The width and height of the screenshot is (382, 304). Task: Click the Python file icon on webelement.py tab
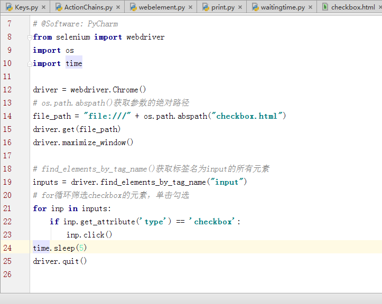click(x=133, y=7)
